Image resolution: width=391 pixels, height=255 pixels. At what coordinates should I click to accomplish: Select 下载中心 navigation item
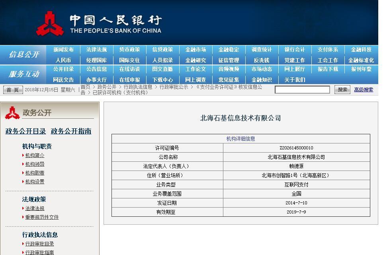(x=162, y=80)
